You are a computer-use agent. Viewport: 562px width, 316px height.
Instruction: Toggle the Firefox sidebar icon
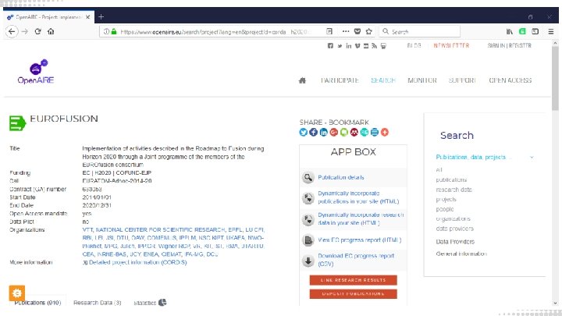[x=535, y=31]
